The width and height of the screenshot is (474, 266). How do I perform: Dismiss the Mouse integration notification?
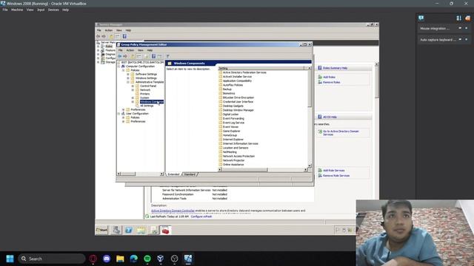[466, 28]
